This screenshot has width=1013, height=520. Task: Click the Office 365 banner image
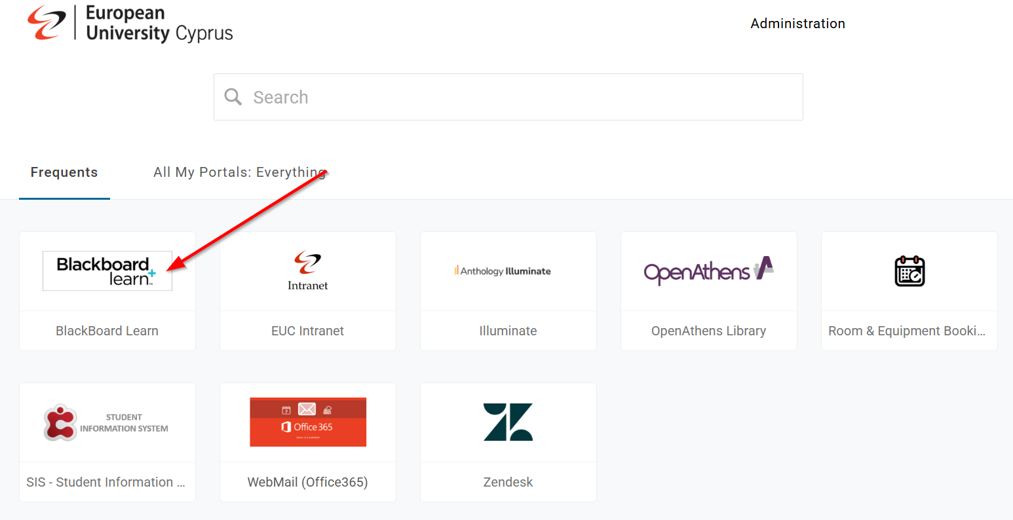pyautogui.click(x=307, y=422)
